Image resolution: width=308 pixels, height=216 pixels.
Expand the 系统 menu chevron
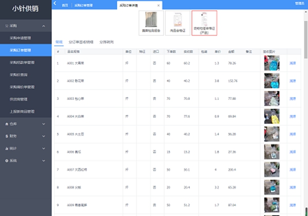click(x=44, y=161)
